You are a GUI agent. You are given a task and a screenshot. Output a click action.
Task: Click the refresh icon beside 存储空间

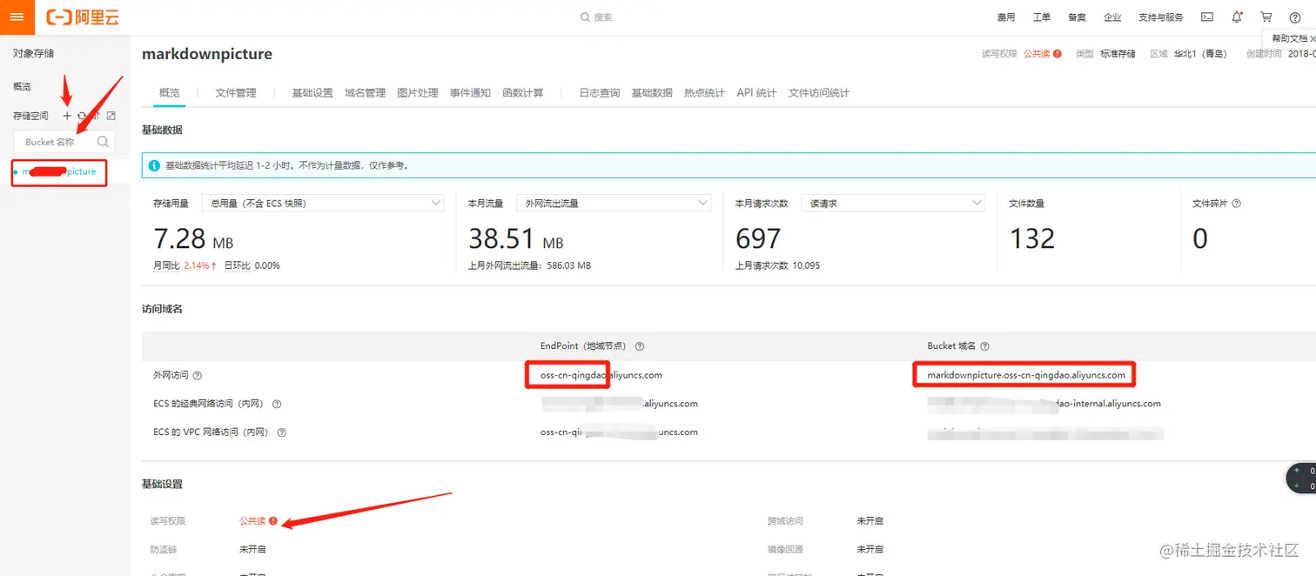82,115
